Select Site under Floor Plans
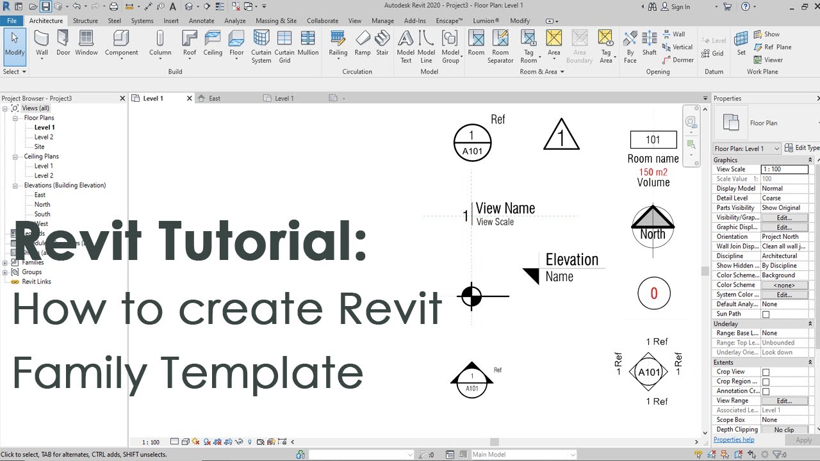This screenshot has height=461, width=820. point(39,147)
